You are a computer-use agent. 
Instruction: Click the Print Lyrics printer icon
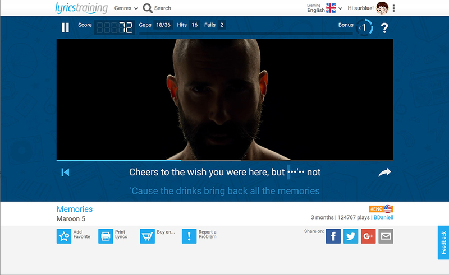(x=106, y=236)
